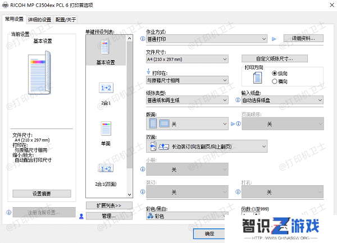Open the 打印在 与原稿尺寸相同 dropdown
The width and height of the screenshot is (337, 243).
[x=187, y=80]
